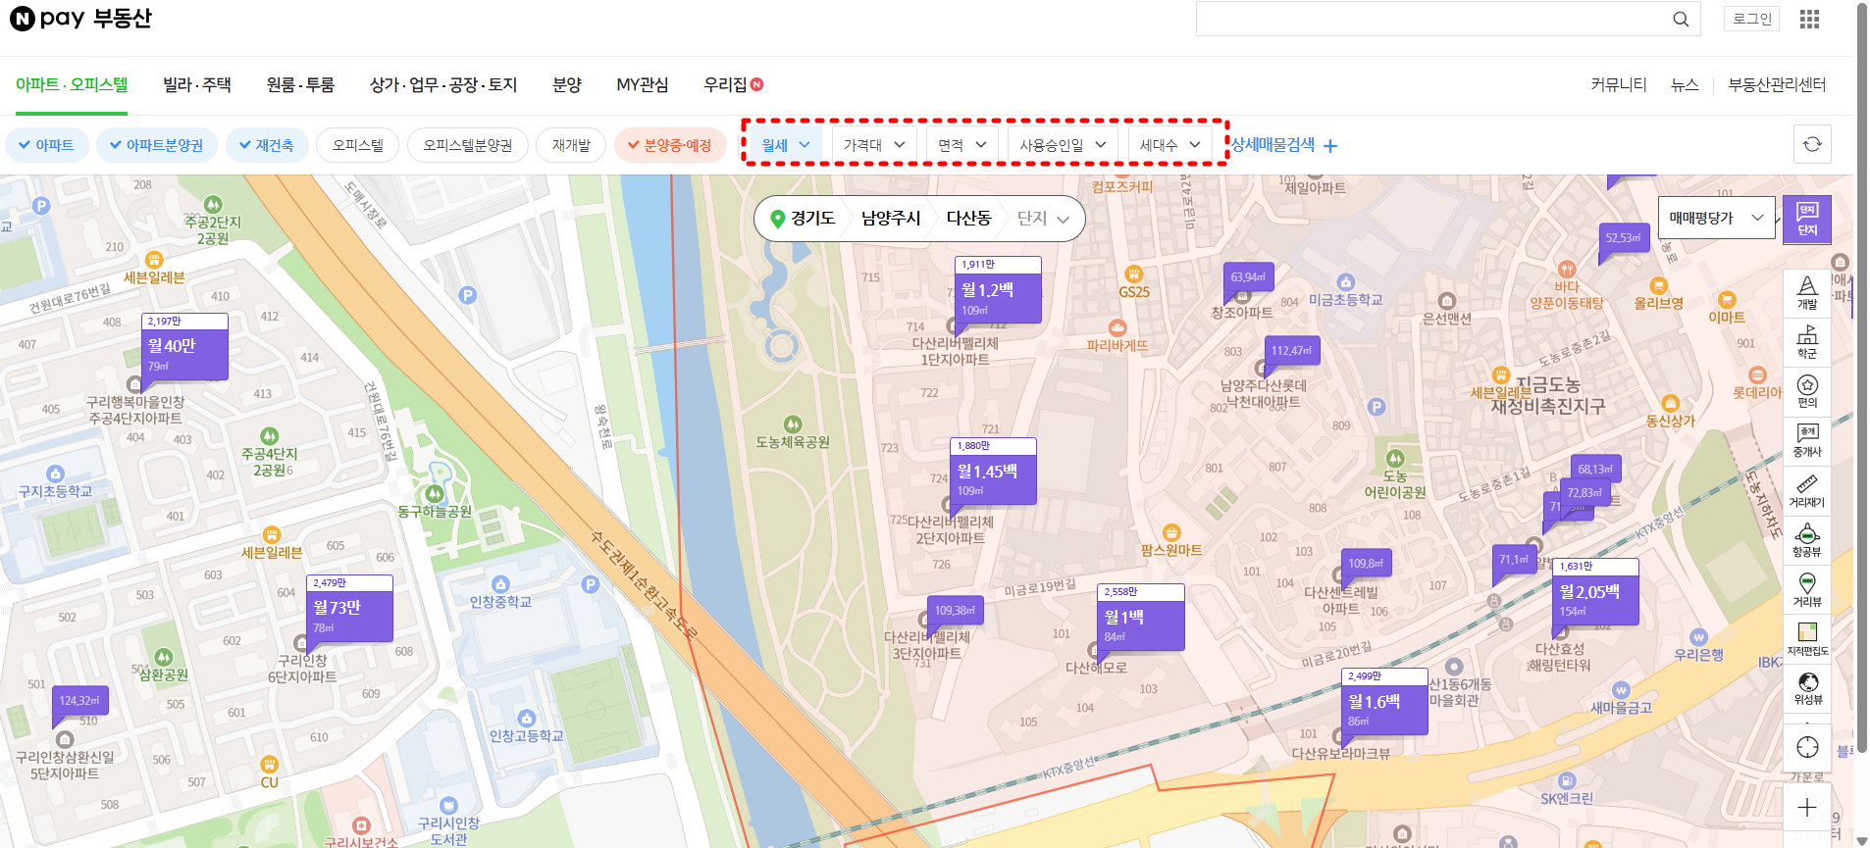Open the 면적 area dropdown
The height and width of the screenshot is (848, 1870).
point(961,145)
